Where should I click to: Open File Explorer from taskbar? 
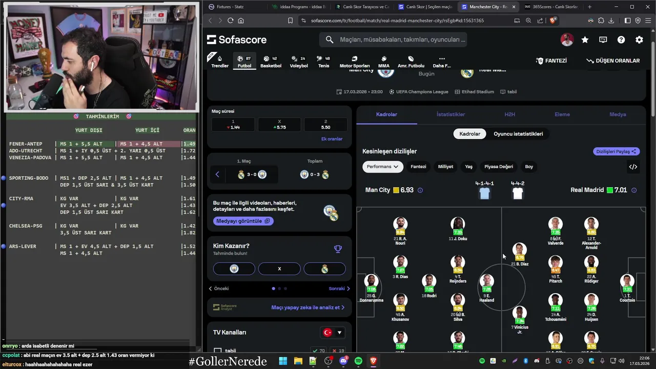tap(298, 361)
